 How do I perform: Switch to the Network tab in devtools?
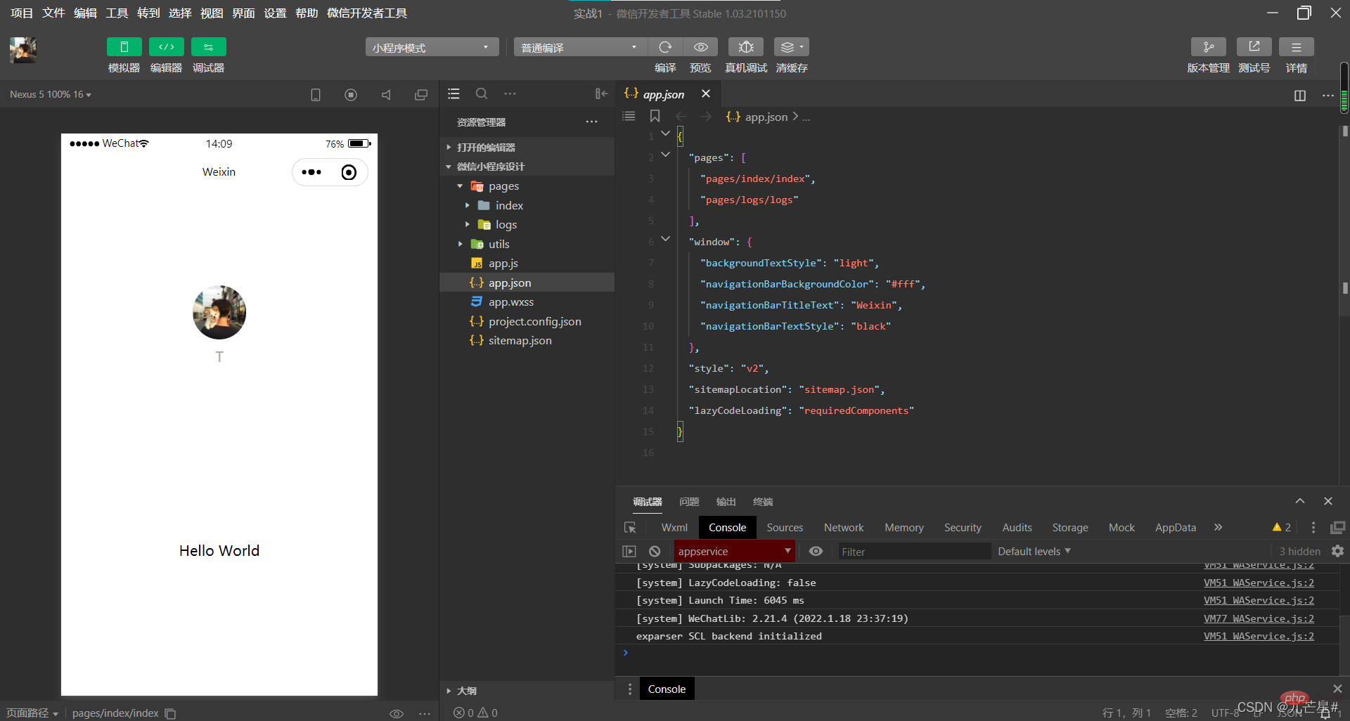click(843, 528)
